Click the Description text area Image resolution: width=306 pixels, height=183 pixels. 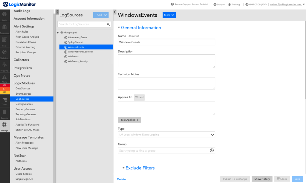coord(166,61)
